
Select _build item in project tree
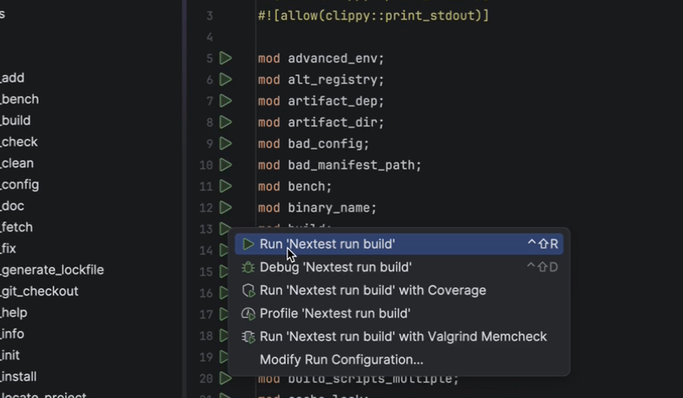[15, 121]
